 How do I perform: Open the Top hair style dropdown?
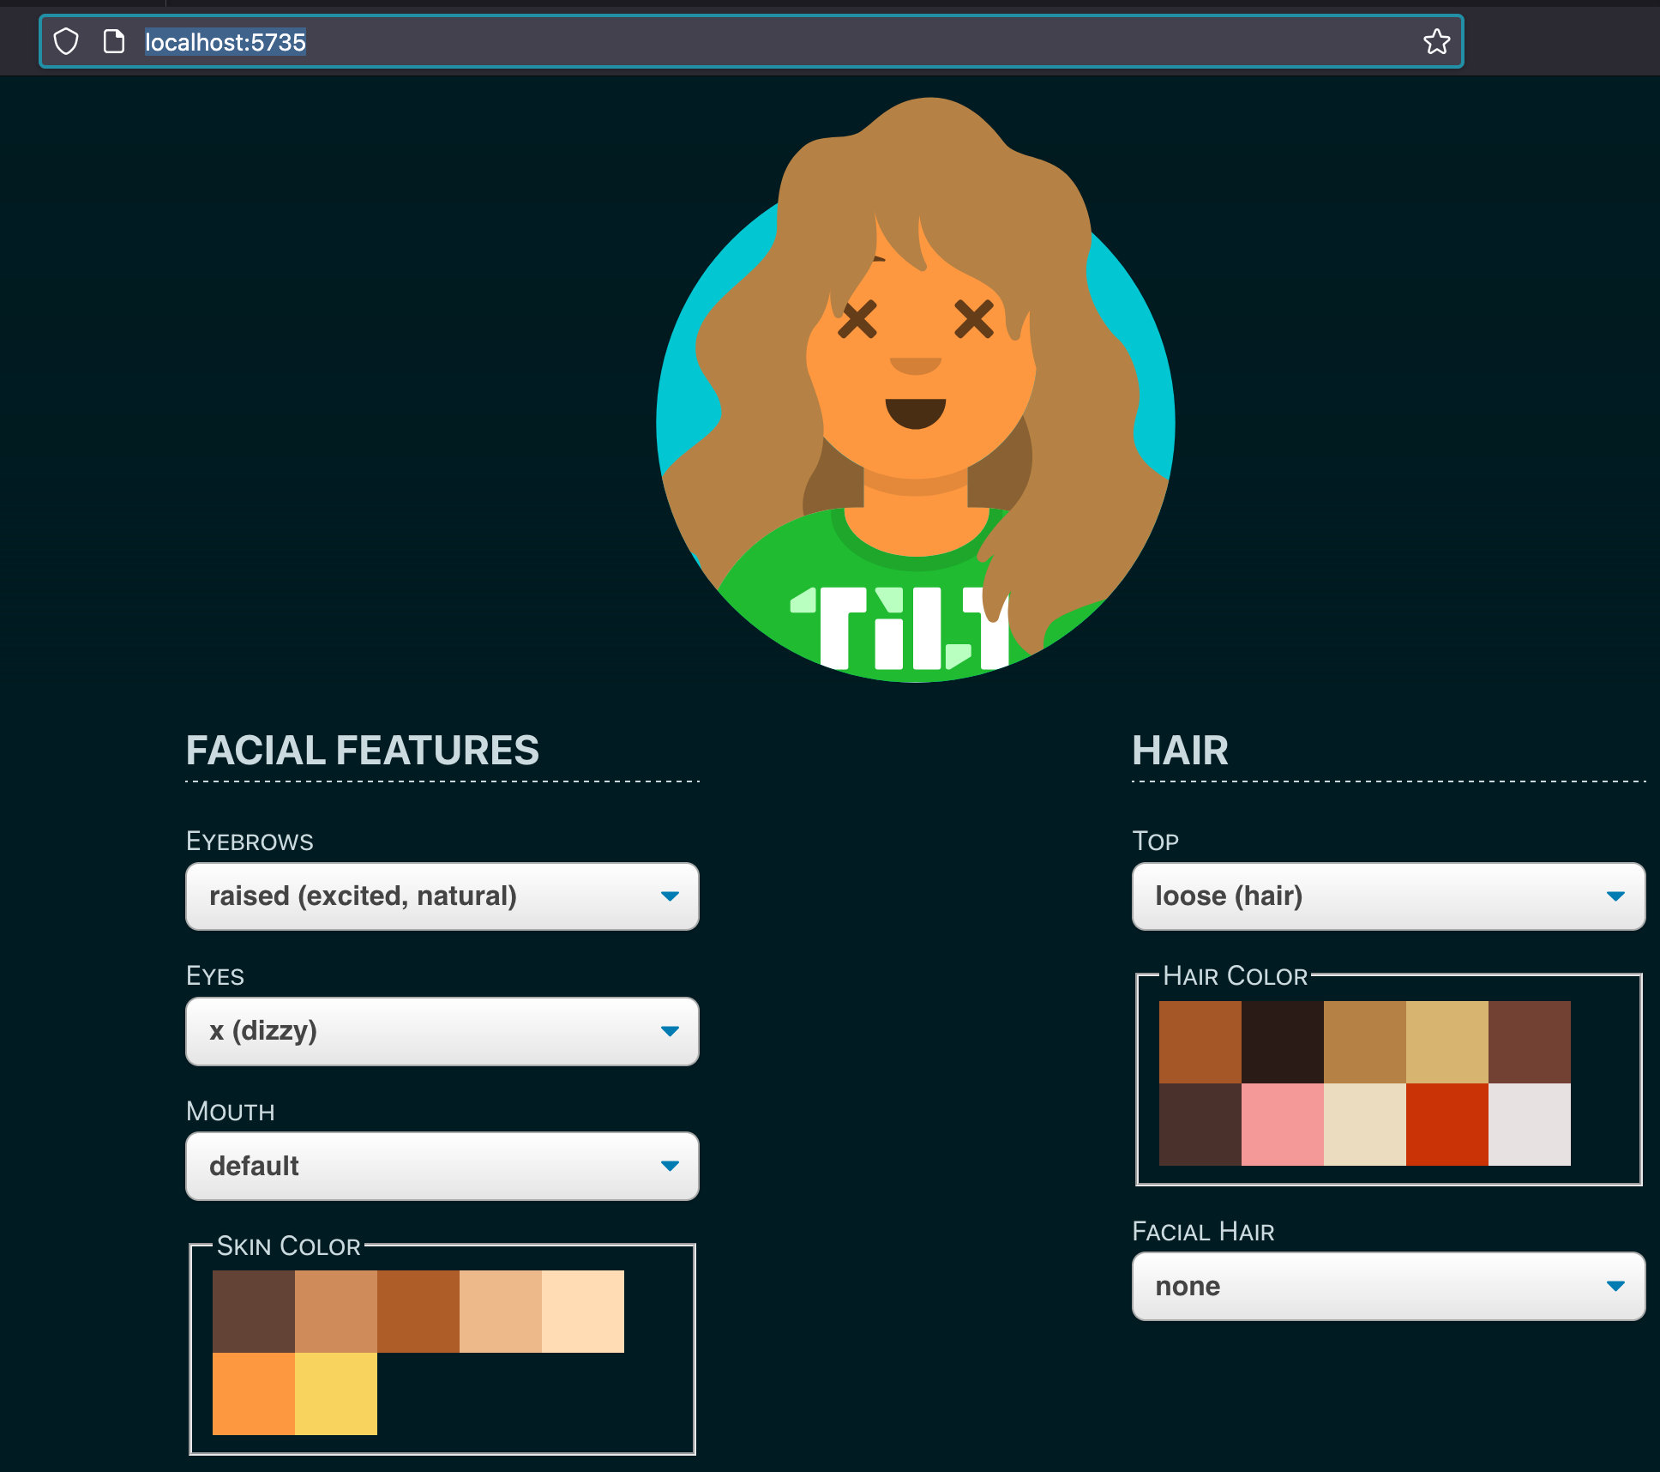coord(1387,896)
